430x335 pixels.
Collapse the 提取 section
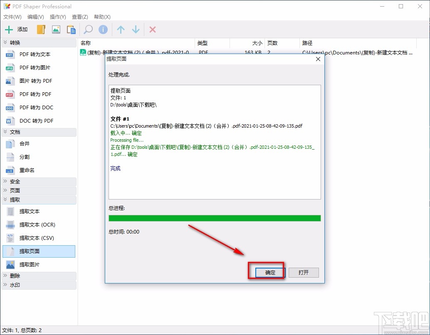(x=39, y=200)
